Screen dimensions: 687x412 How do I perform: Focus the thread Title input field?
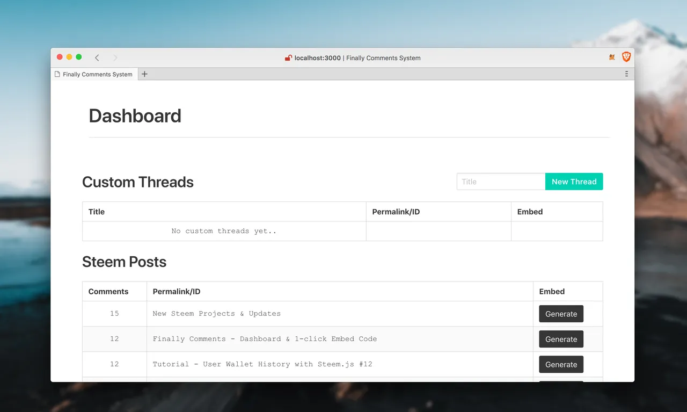pyautogui.click(x=501, y=182)
